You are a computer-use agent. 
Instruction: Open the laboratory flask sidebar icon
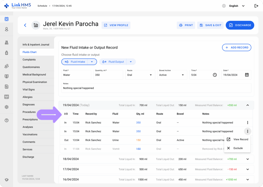7,42
